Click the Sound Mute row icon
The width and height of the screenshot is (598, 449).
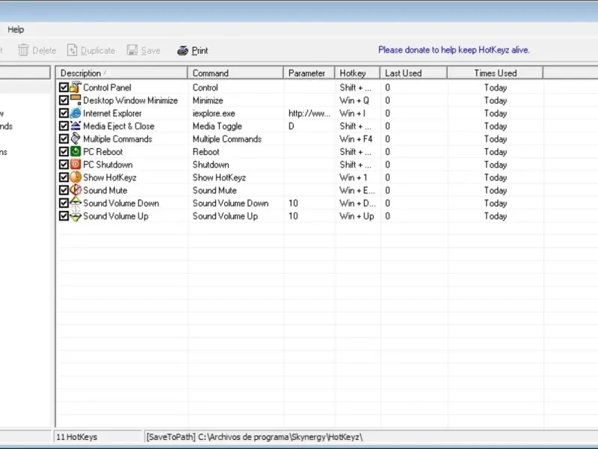[75, 190]
